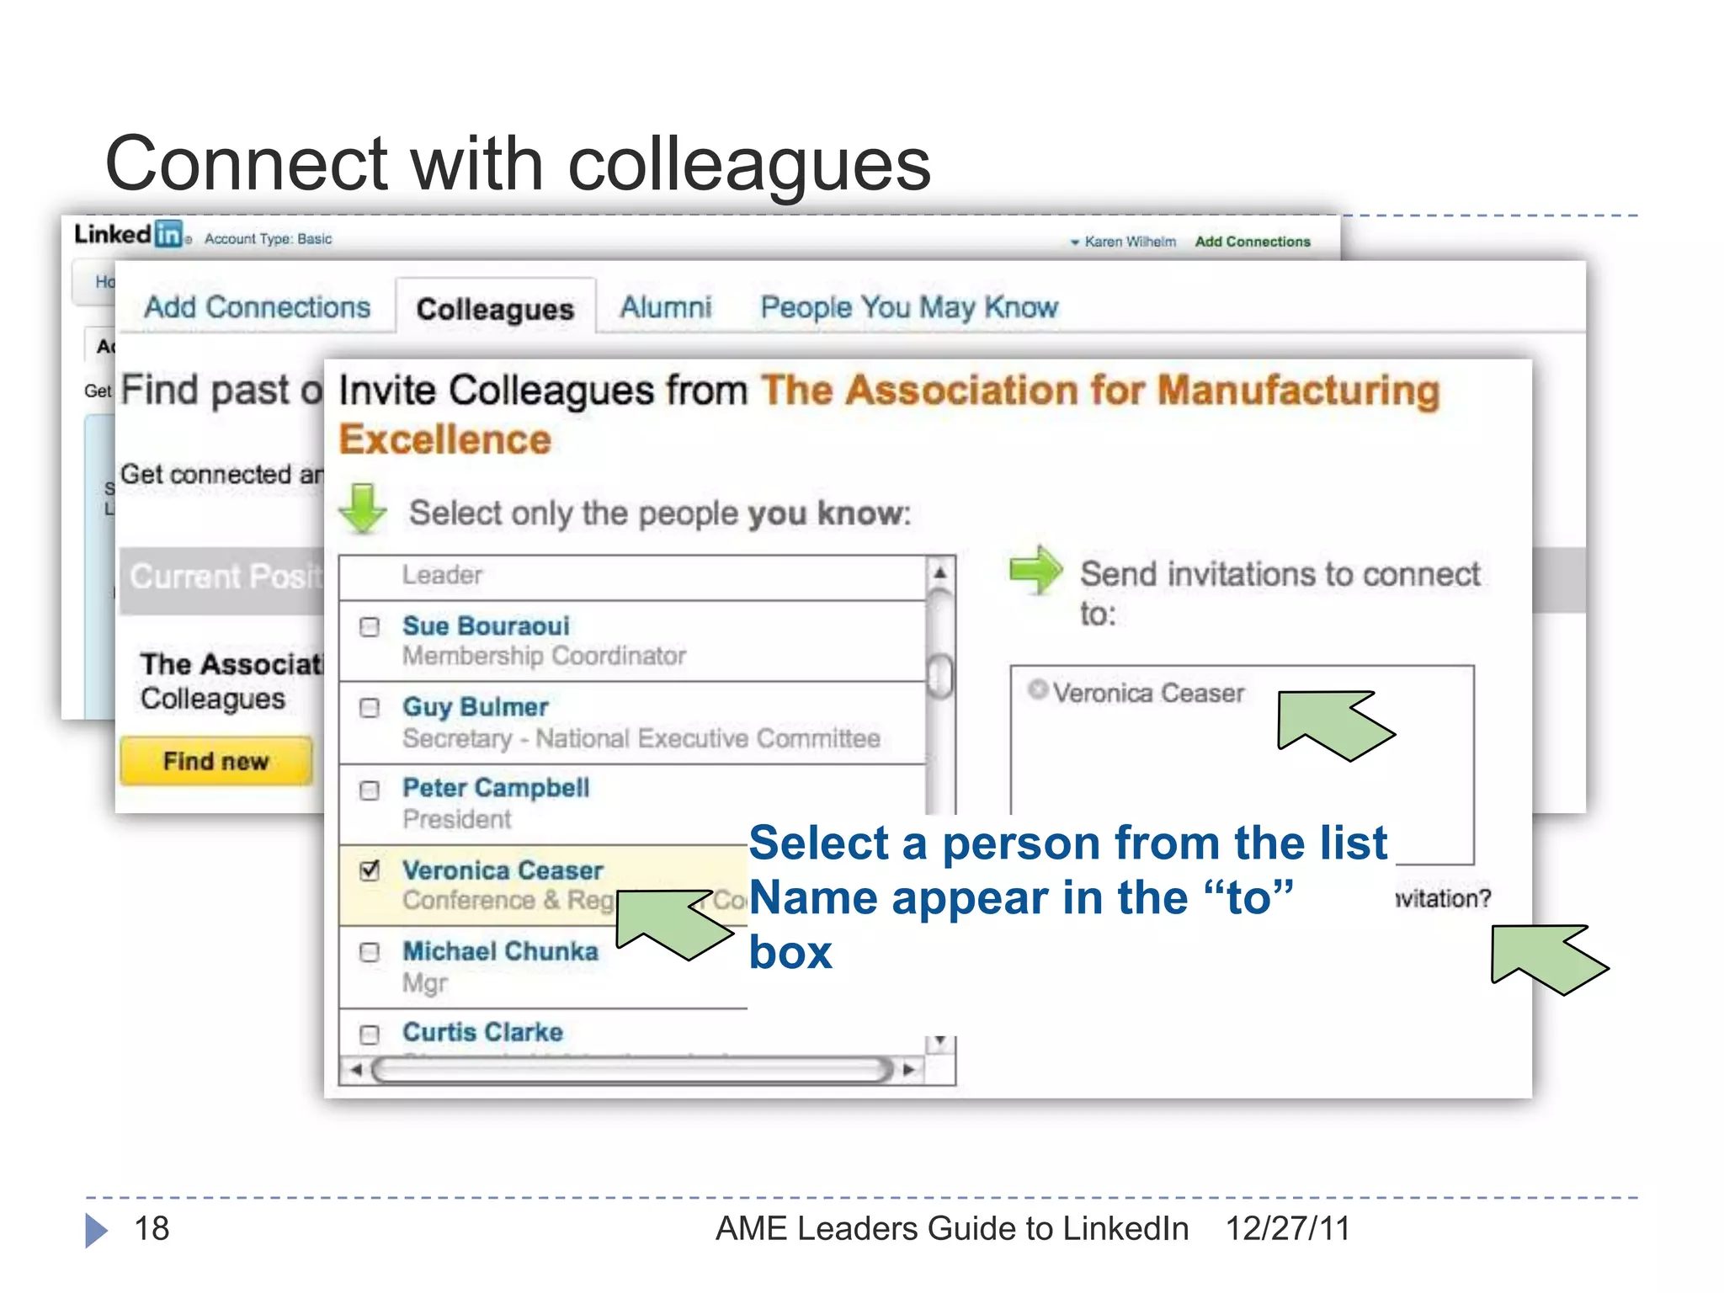Remove Veronica Ceaser from invitation box
This screenshot has height=1293, width=1724.
coord(1038,689)
